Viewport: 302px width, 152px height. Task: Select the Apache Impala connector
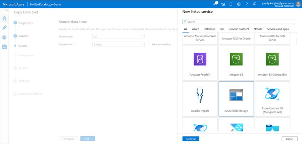click(x=200, y=99)
